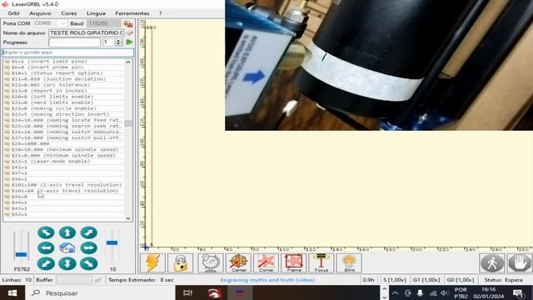
Task: Click the Status Espera indicator
Action: click(503, 280)
